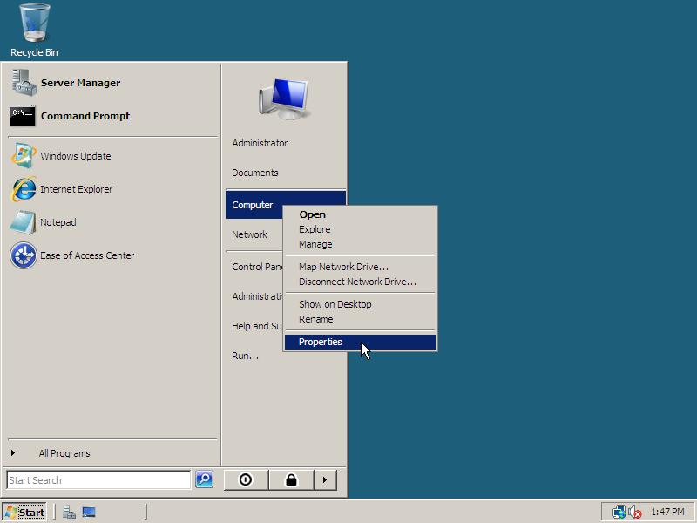Choose Map Network Drive...
Viewport: 697px width, 523px height.
(360, 267)
